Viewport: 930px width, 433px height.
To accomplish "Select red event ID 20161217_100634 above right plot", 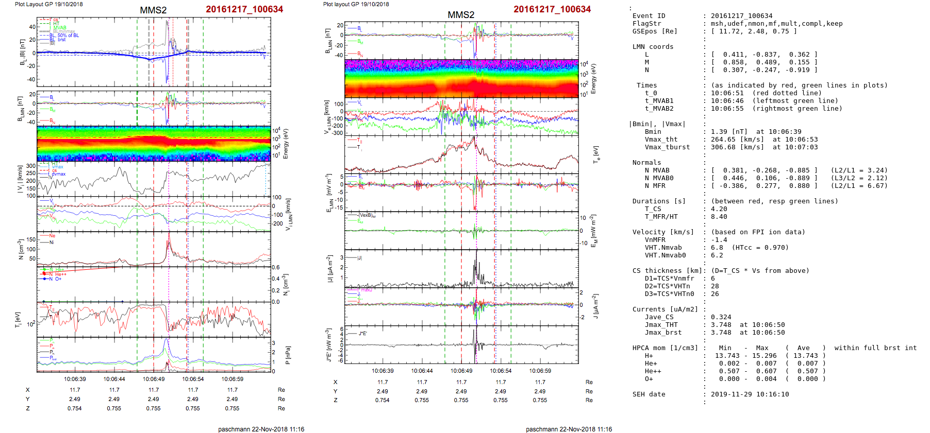I will (552, 9).
